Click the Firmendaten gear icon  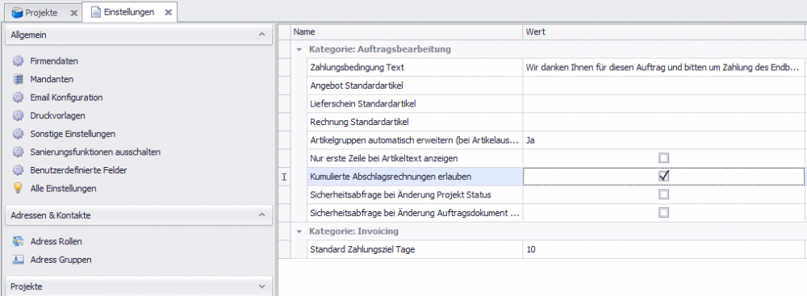[x=18, y=61]
